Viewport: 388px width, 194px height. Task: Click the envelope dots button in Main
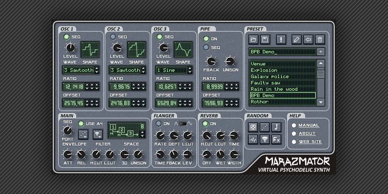pos(83,134)
